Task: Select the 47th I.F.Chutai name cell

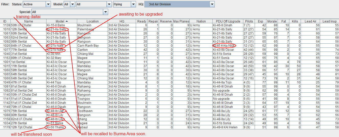Action: (x=28, y=82)
